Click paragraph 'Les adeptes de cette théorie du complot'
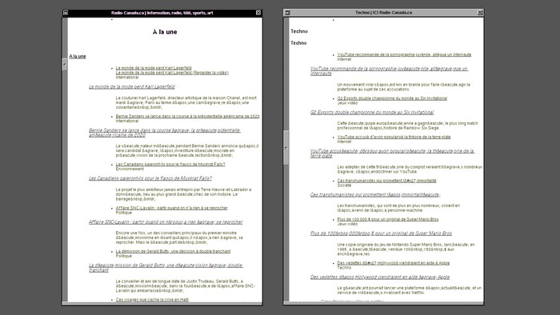This screenshot has width=560, height=315. [410, 169]
